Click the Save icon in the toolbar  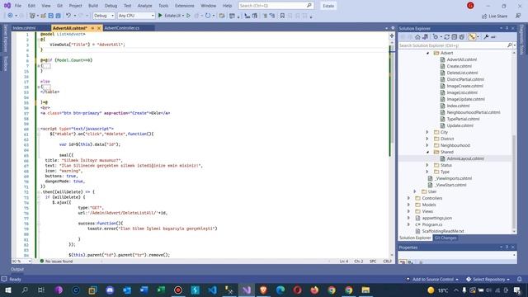(x=50, y=16)
